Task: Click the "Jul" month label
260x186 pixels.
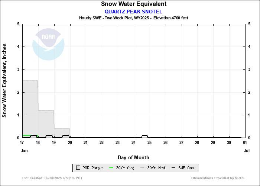Action: coord(247,151)
